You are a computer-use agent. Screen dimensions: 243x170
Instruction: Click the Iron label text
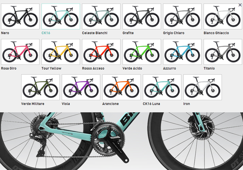(x=187, y=104)
